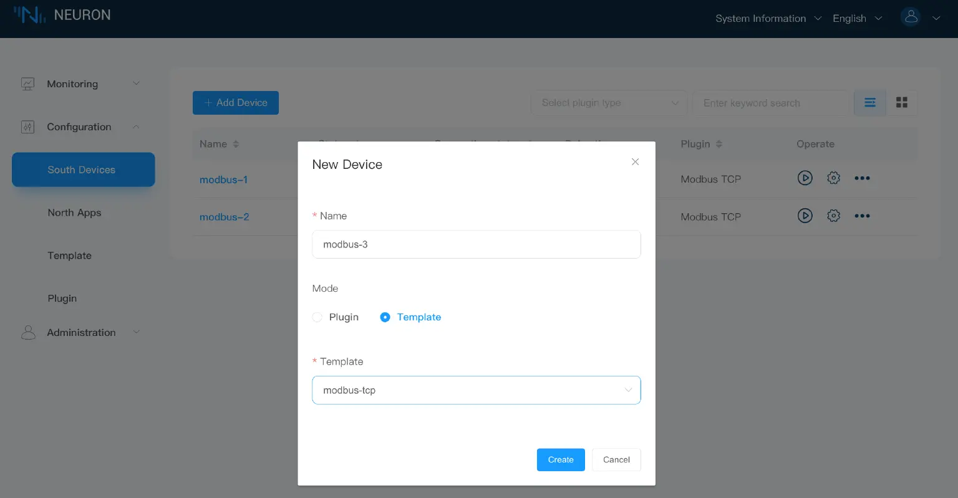Open the more options menu for modbus-1
958x498 pixels.
(x=863, y=178)
